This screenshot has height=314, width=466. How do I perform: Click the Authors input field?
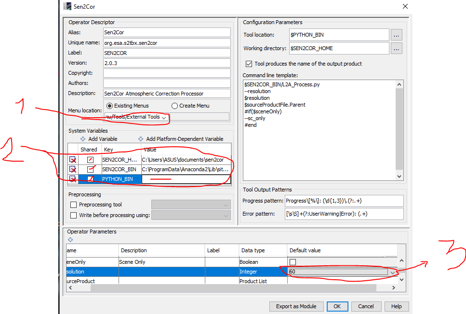(x=167, y=83)
